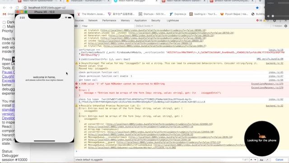The height and width of the screenshot is (163, 289).
Task: Open the Startups - 500 St... bookmark
Action: (x=153, y=14)
